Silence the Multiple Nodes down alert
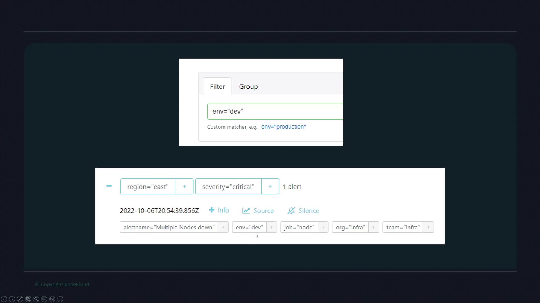540x303 pixels. 303,210
